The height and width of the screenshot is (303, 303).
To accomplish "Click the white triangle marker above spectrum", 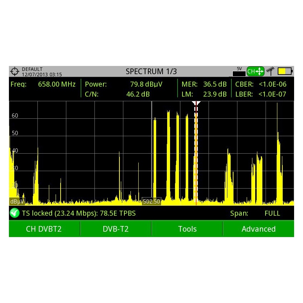I will pyautogui.click(x=196, y=103).
